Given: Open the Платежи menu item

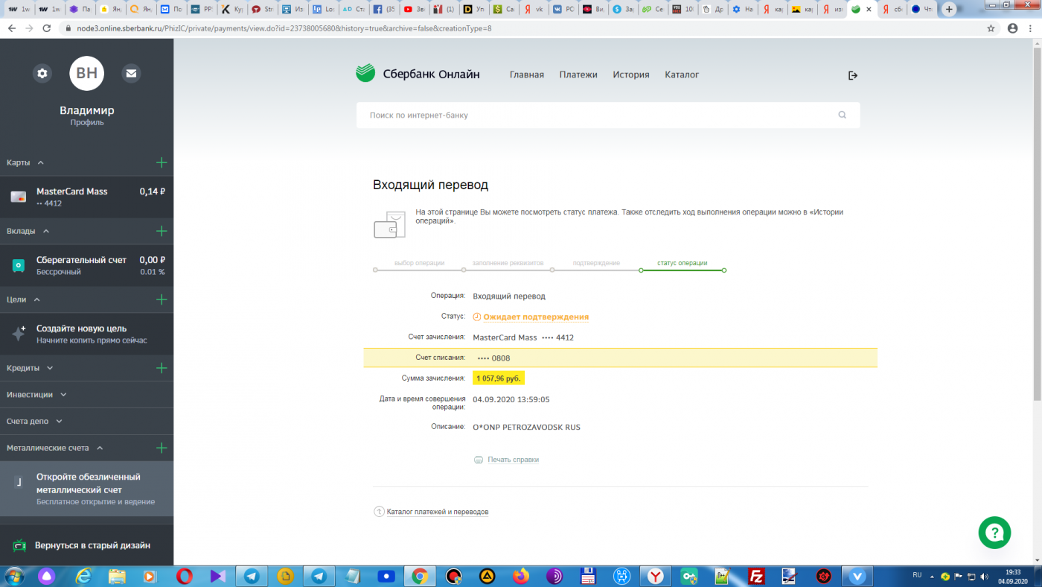Looking at the screenshot, I should (578, 74).
